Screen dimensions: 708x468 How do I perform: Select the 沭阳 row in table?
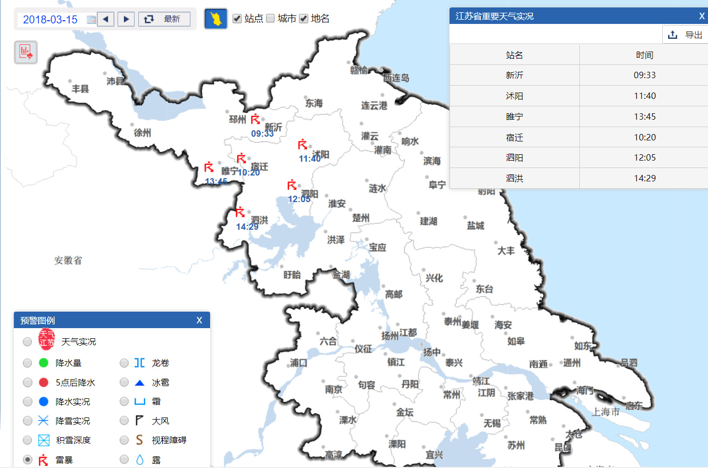[x=579, y=96]
